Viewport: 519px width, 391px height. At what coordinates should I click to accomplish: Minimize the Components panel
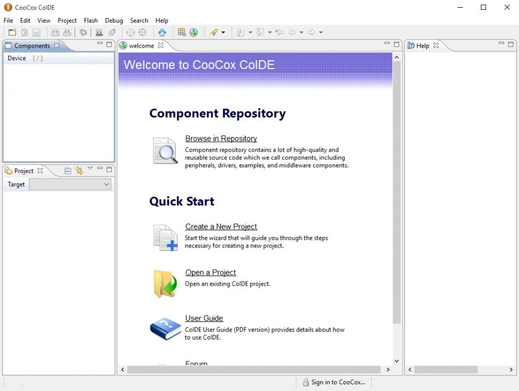99,44
